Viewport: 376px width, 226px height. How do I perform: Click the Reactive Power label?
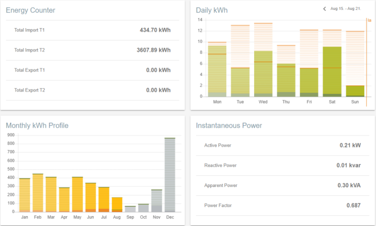(221, 165)
